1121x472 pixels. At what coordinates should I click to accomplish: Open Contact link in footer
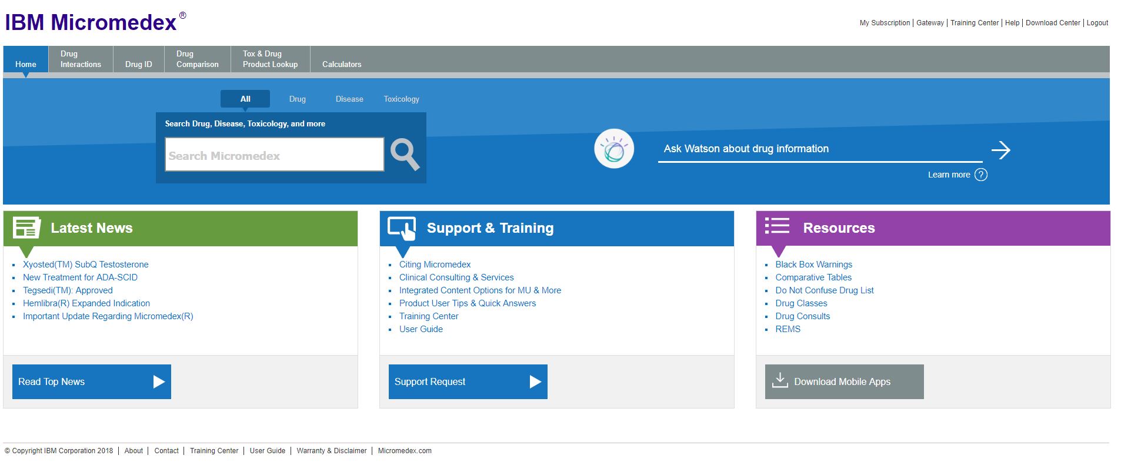pyautogui.click(x=166, y=451)
